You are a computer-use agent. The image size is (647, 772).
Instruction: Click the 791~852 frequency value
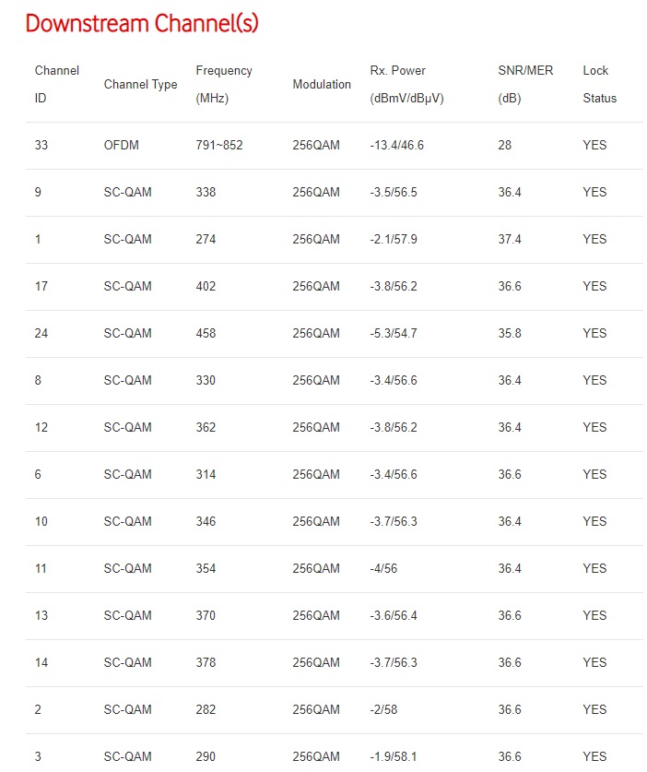pyautogui.click(x=219, y=146)
